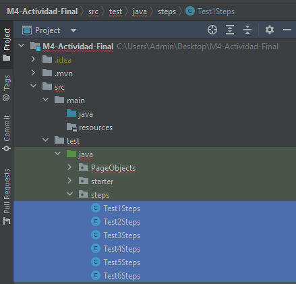Select the Test1Steps class in tree
The height and width of the screenshot is (284, 296).
tap(154, 208)
